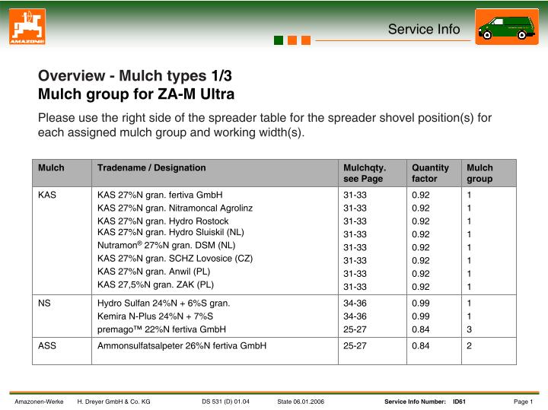Click 'DS 531 (D) 01.04' footer text
548x410 pixels.
point(225,402)
